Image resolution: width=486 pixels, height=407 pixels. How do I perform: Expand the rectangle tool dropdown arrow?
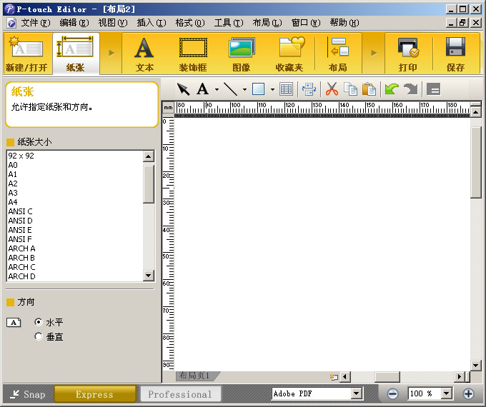pyautogui.click(x=272, y=90)
